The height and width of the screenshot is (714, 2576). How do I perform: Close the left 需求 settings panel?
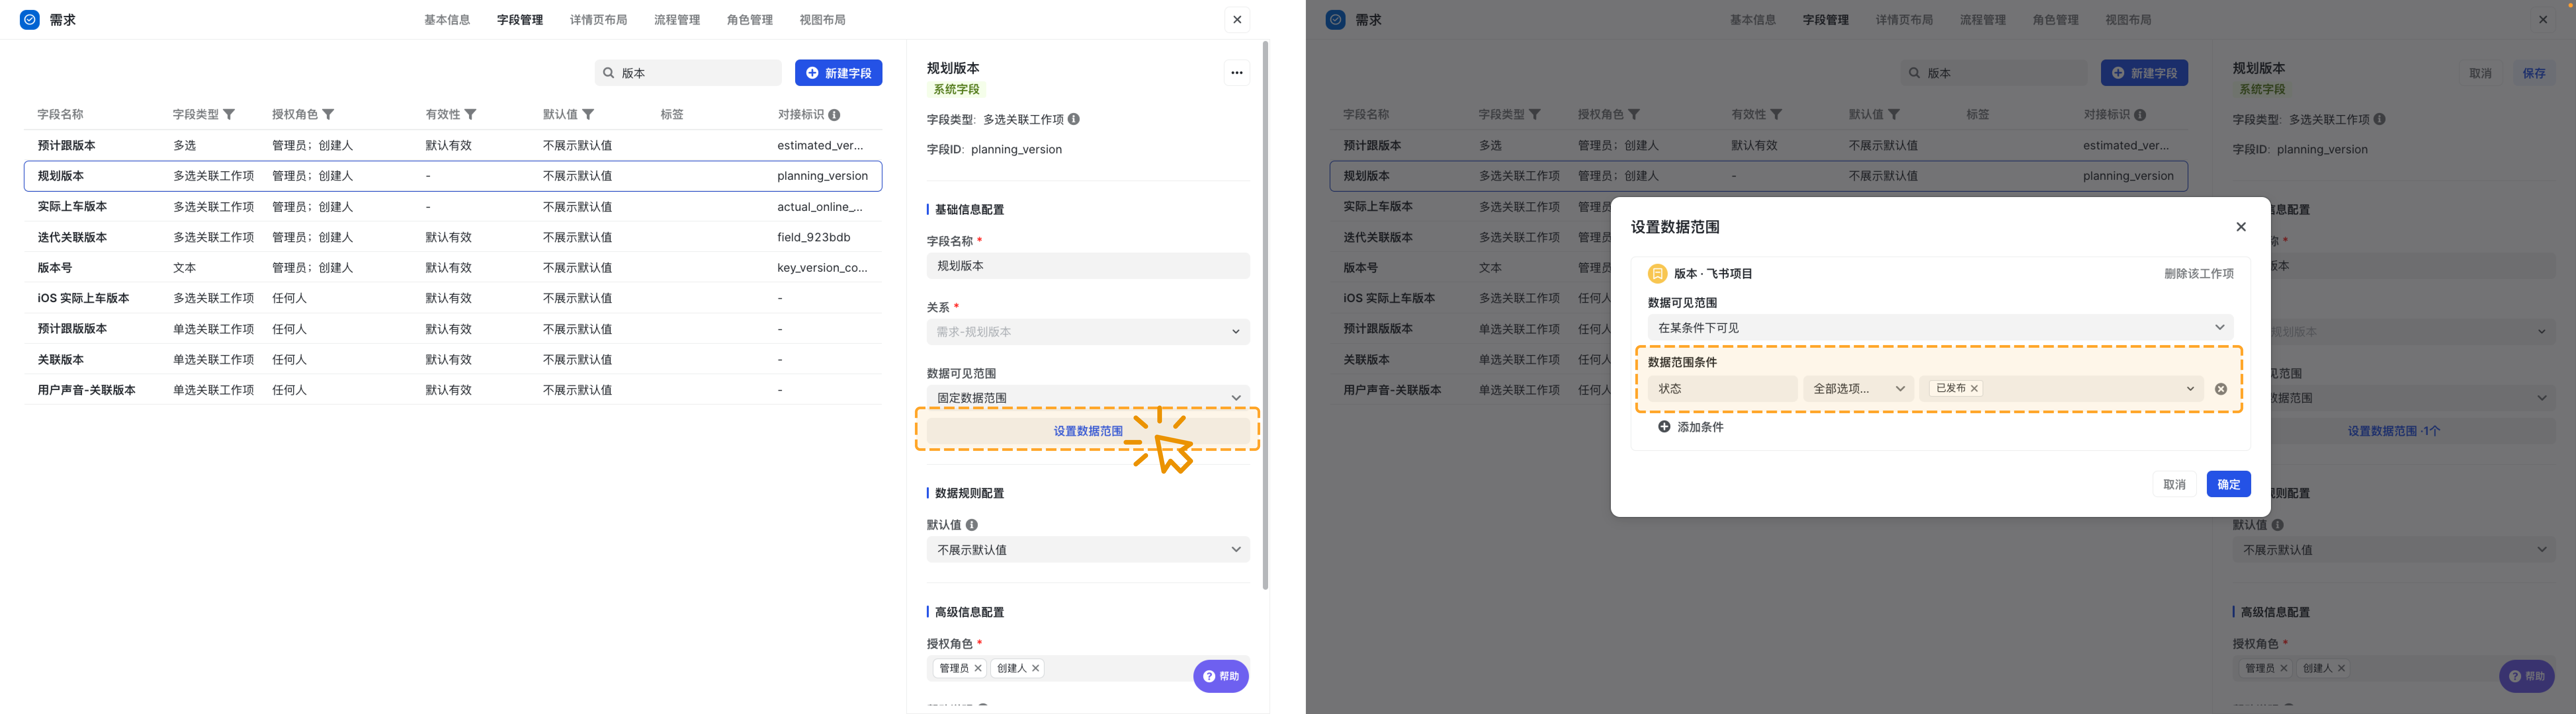tap(1237, 20)
